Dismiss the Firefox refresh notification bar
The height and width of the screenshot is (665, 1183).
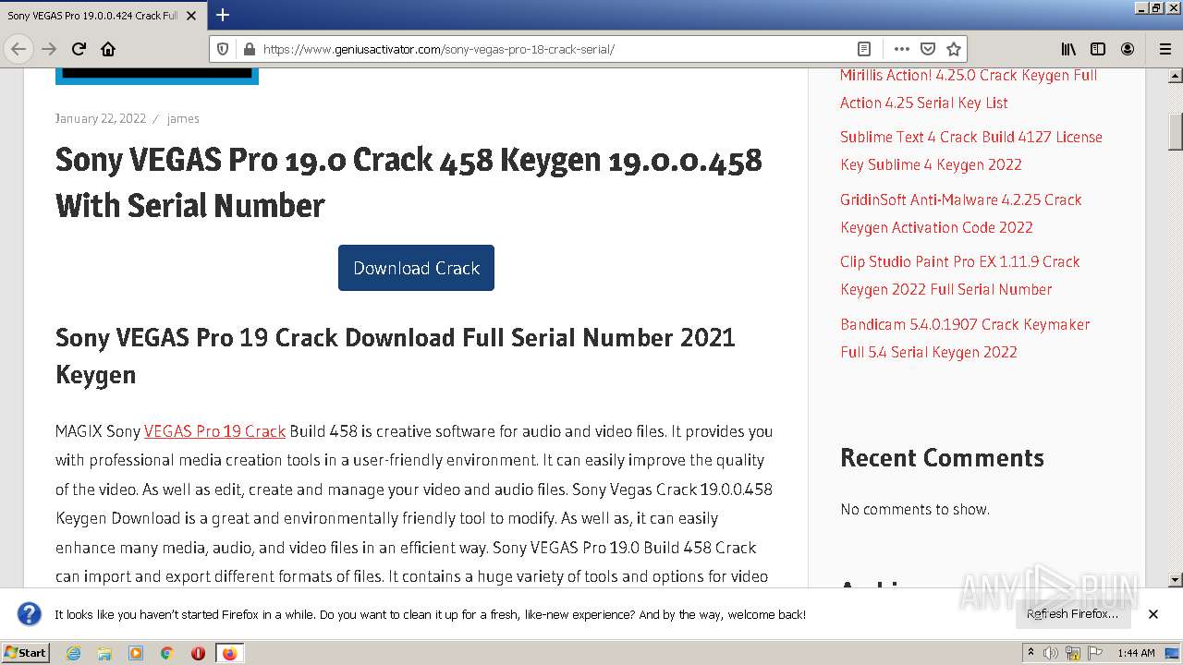1153,614
